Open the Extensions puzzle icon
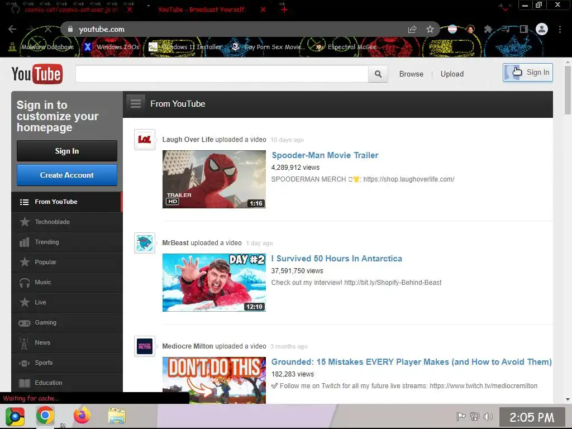 coord(488,29)
